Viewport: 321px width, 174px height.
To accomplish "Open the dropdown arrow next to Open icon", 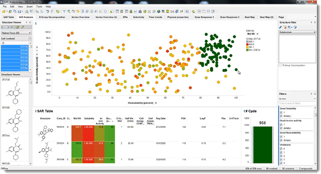I will (x=7, y=11).
